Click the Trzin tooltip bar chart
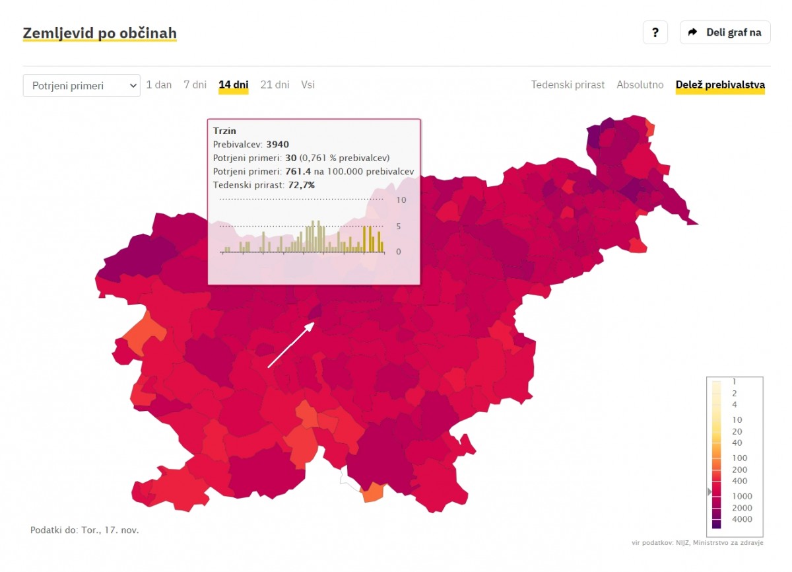Screen dimensions: 792x572 pos(303,239)
